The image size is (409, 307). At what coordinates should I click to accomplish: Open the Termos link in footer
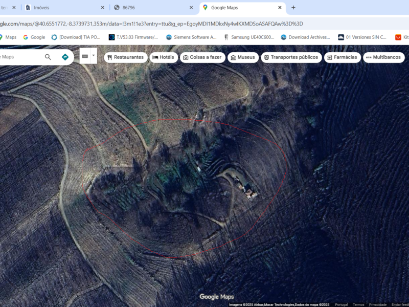coord(358,304)
